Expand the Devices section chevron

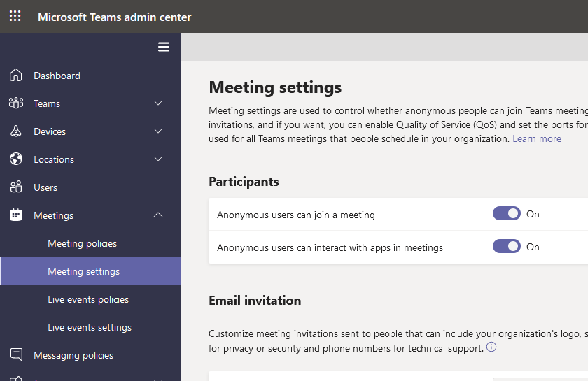[x=158, y=131]
